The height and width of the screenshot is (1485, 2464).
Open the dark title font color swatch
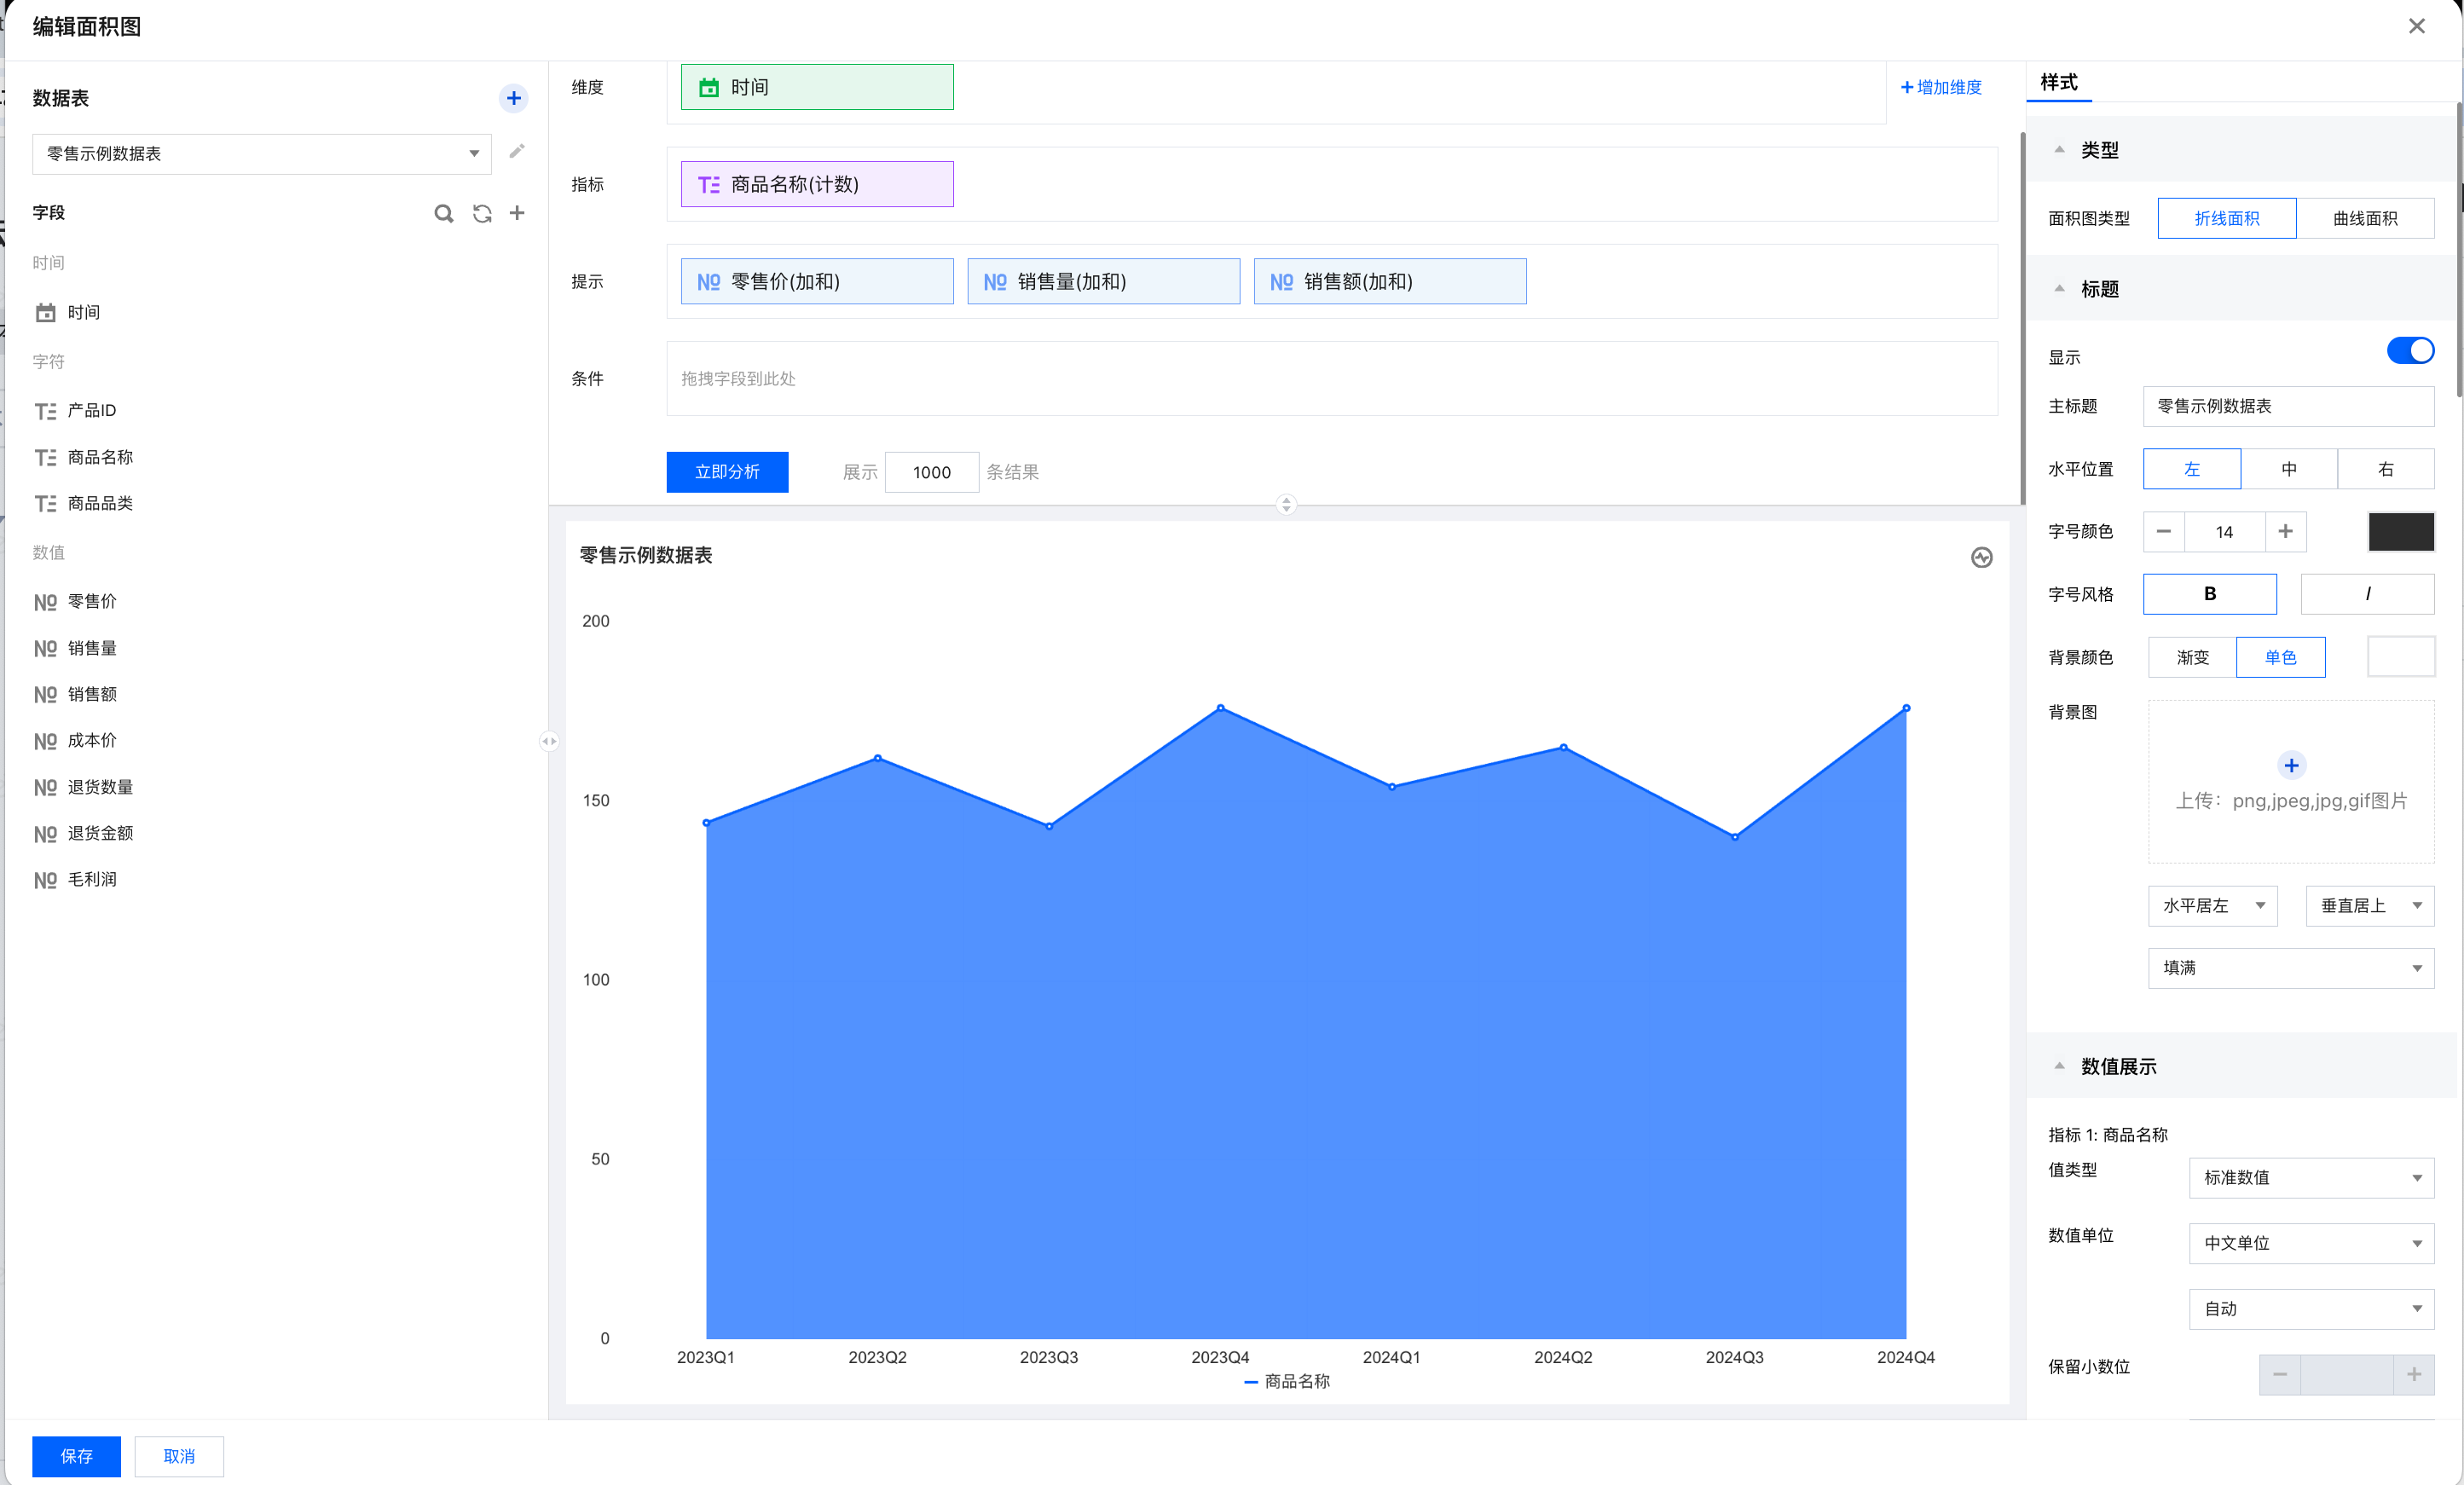[x=2400, y=531]
